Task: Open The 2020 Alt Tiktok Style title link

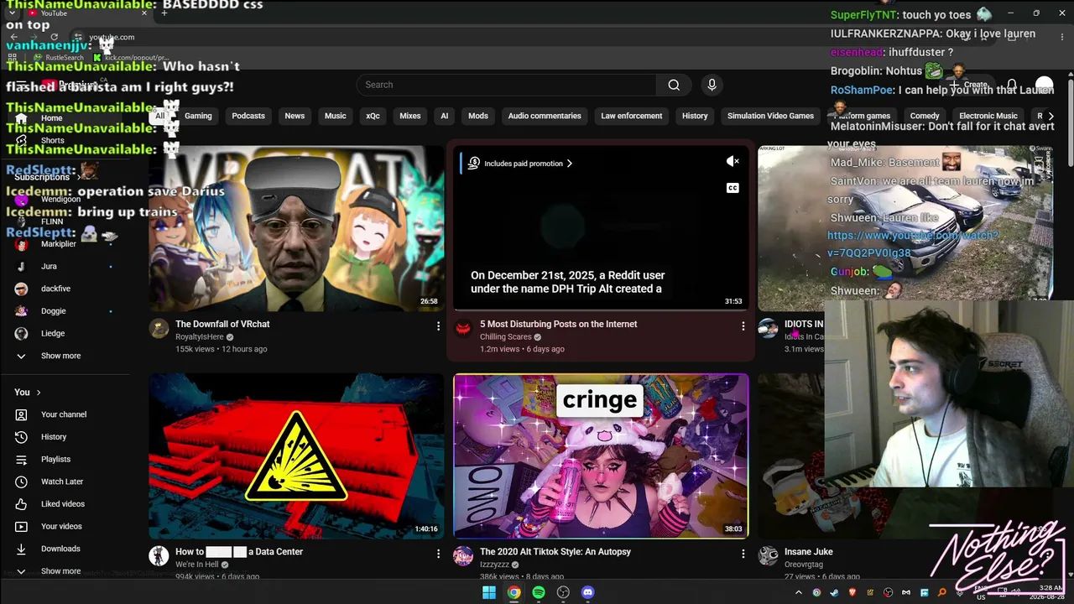Action: click(555, 552)
